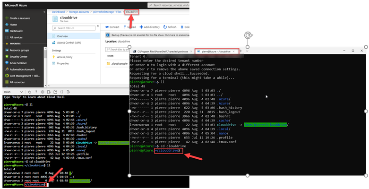The image size is (369, 189).
Task: Click Cloud Shell web preview icon
Action: (x=68, y=92)
